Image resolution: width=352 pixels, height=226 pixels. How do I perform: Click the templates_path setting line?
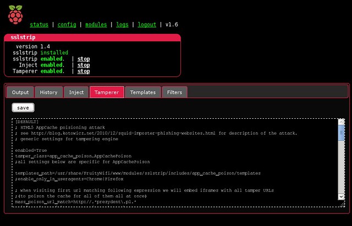(x=138, y=173)
